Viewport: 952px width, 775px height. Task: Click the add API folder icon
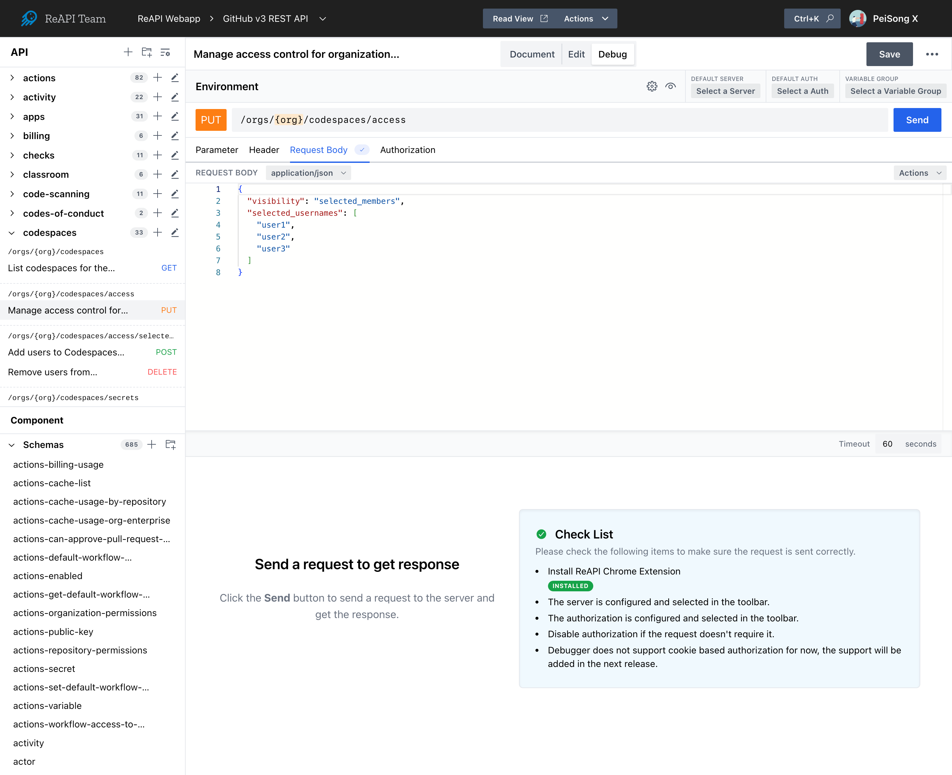click(x=147, y=52)
